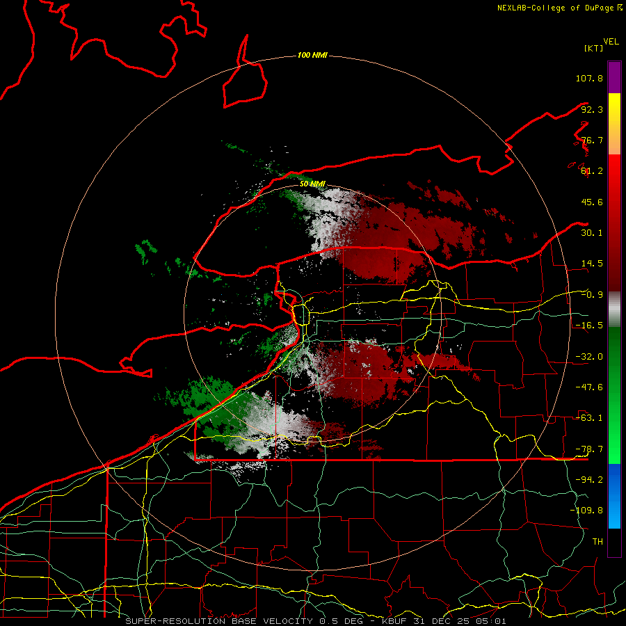Click the bright green segment of the color bar
The height and width of the screenshot is (626, 626).
pyautogui.click(x=614, y=395)
